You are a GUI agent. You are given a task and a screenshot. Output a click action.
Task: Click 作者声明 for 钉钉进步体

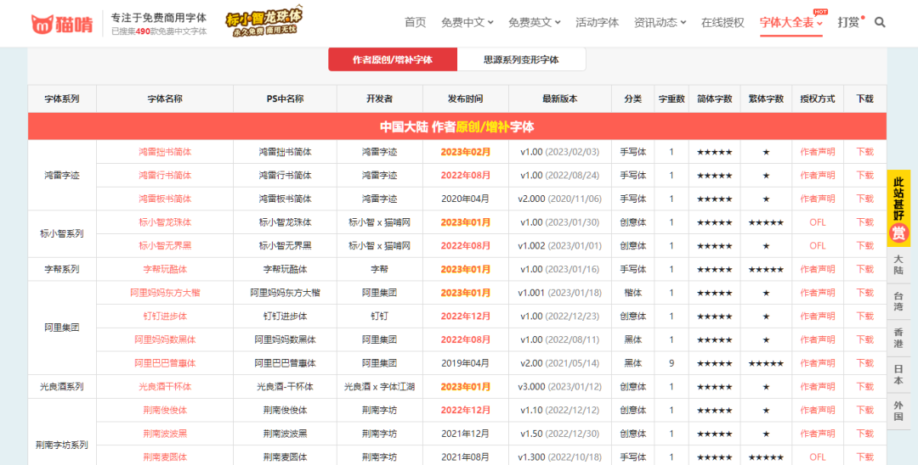[818, 316]
